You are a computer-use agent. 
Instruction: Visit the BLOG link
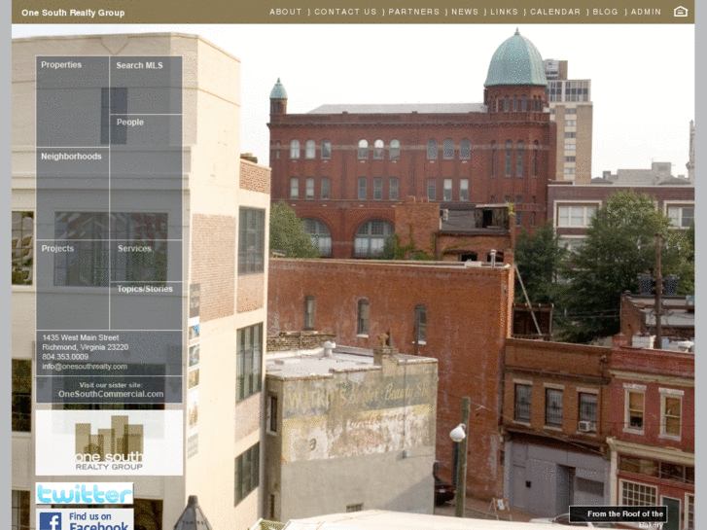(605, 12)
